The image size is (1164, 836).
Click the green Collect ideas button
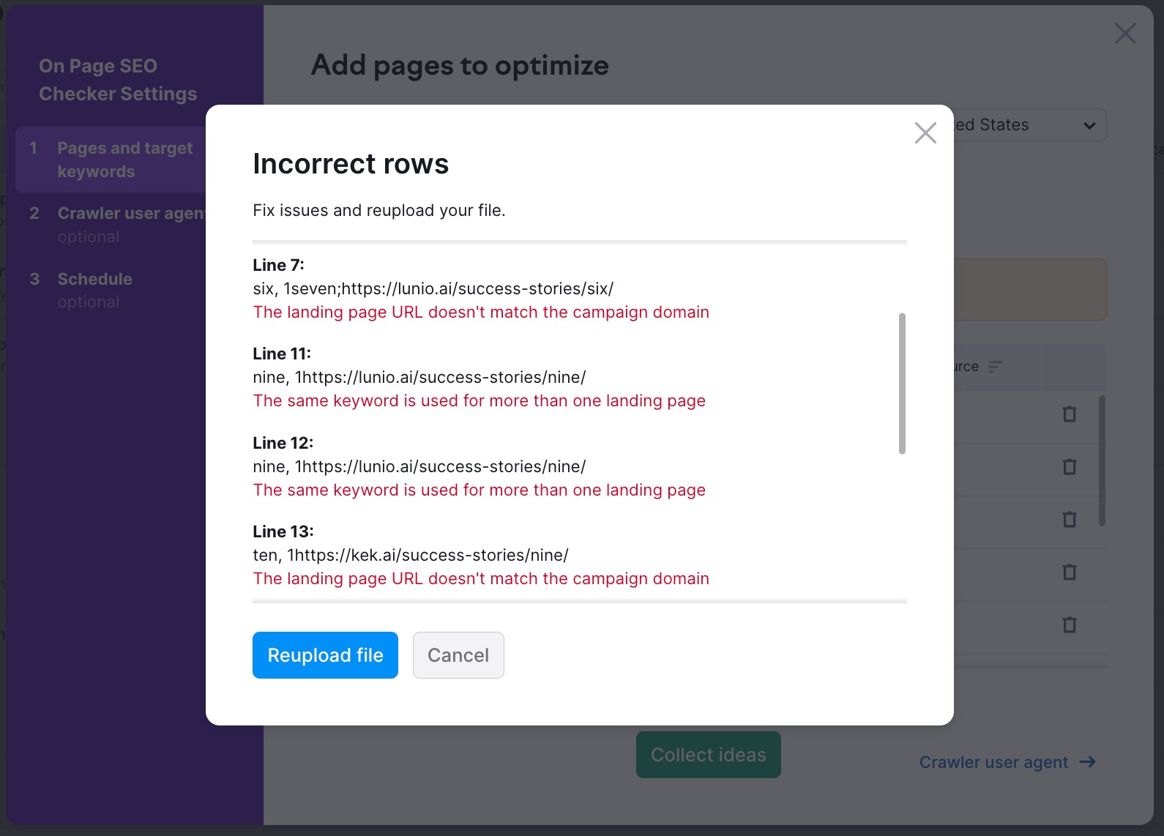pos(708,755)
